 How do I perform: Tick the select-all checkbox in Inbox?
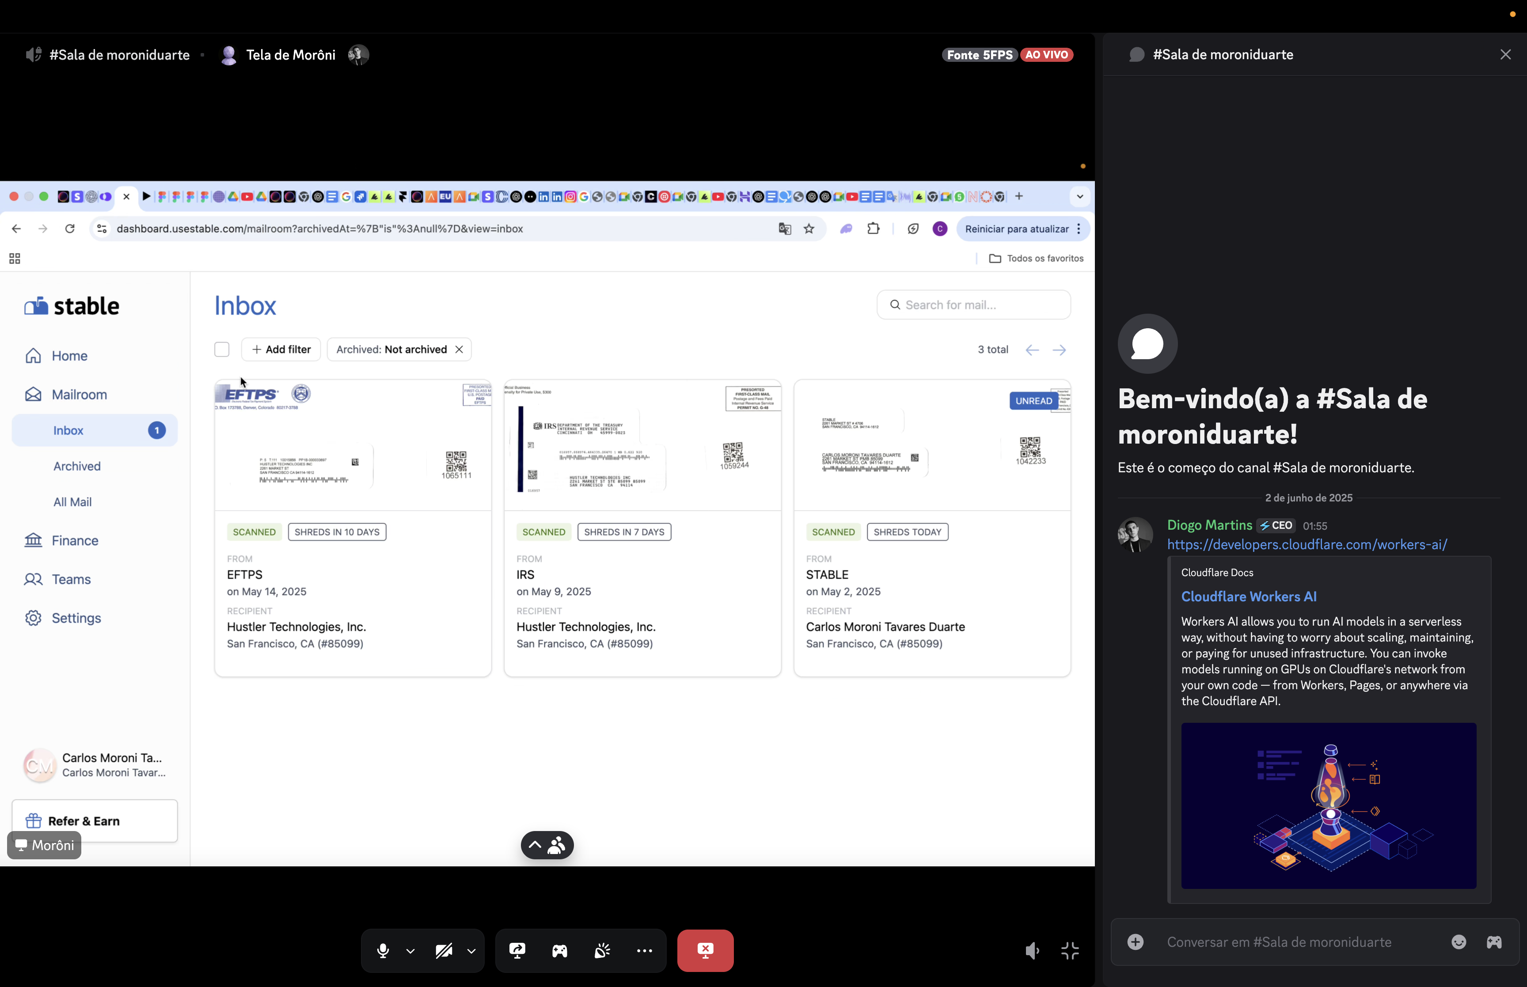pos(222,349)
